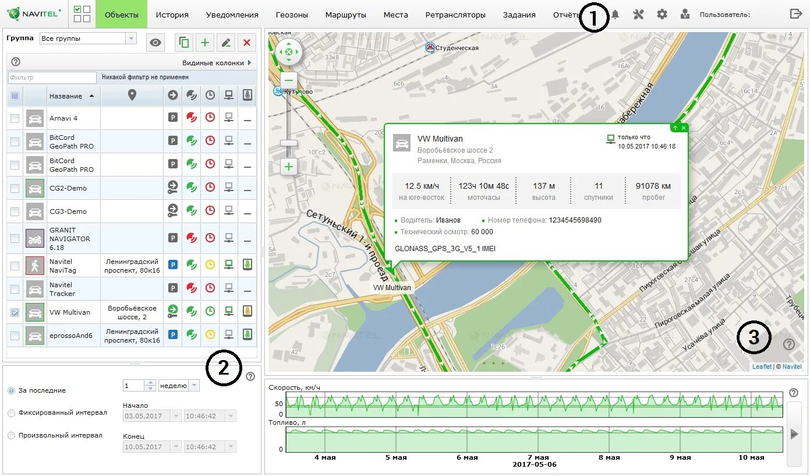Collapse popup with the up arrow

pyautogui.click(x=675, y=128)
